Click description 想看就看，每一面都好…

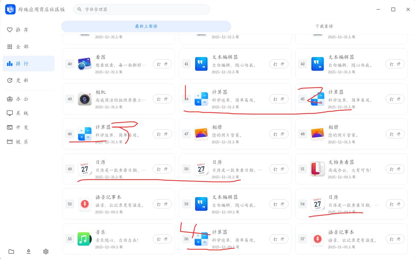click(121, 65)
